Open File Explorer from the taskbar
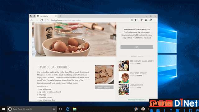Viewport: 199px width, 112px height. click(x=75, y=109)
